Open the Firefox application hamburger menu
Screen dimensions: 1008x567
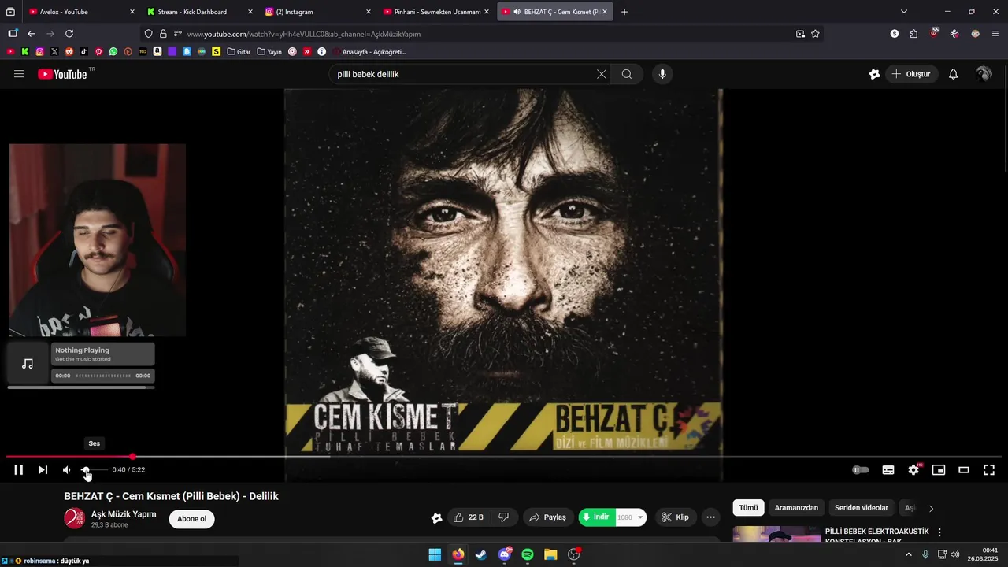(995, 34)
